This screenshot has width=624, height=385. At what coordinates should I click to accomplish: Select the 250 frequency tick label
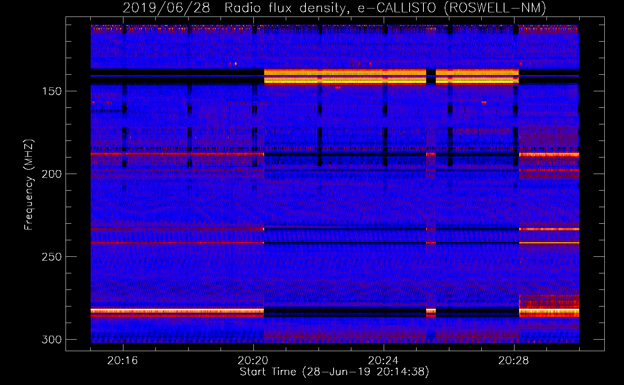point(52,257)
